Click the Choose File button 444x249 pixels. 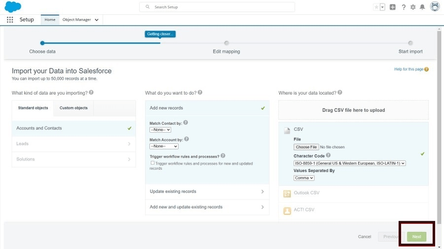(x=306, y=147)
